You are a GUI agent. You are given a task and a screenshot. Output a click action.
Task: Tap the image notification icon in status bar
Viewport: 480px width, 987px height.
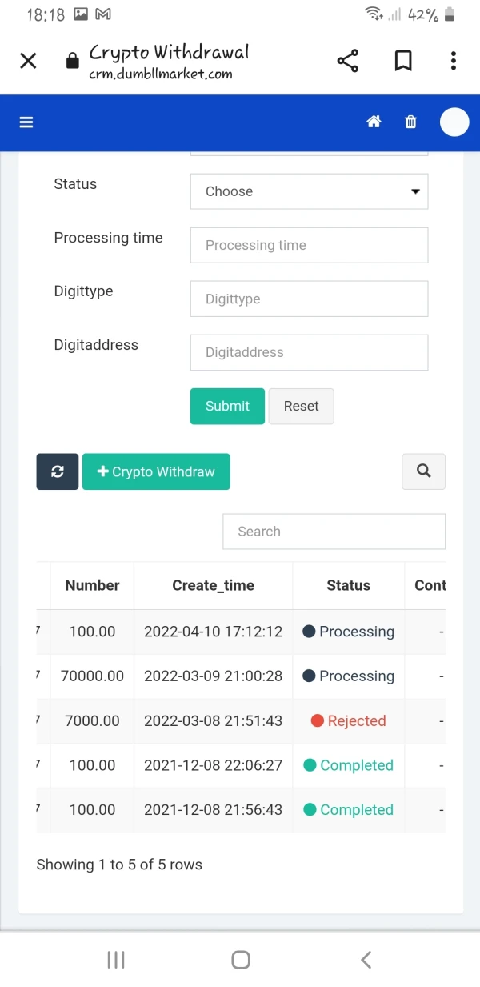click(x=80, y=14)
